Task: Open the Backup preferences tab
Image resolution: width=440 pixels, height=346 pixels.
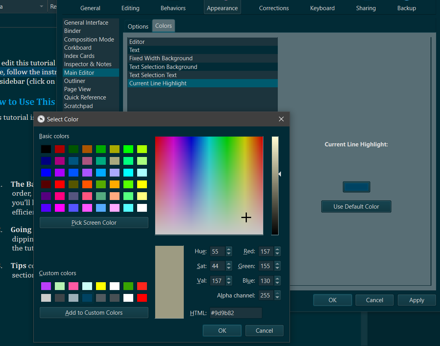Action: coord(406,8)
